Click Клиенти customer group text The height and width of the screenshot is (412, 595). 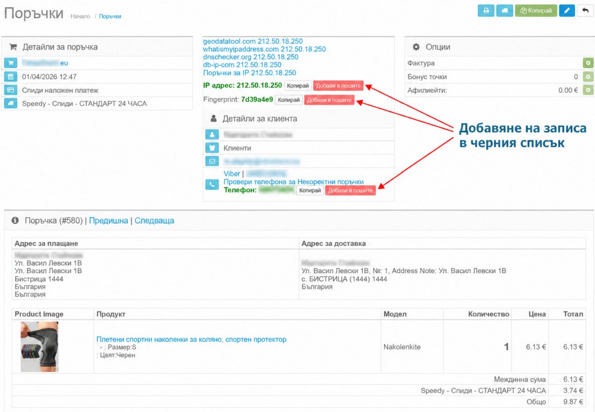click(x=238, y=148)
